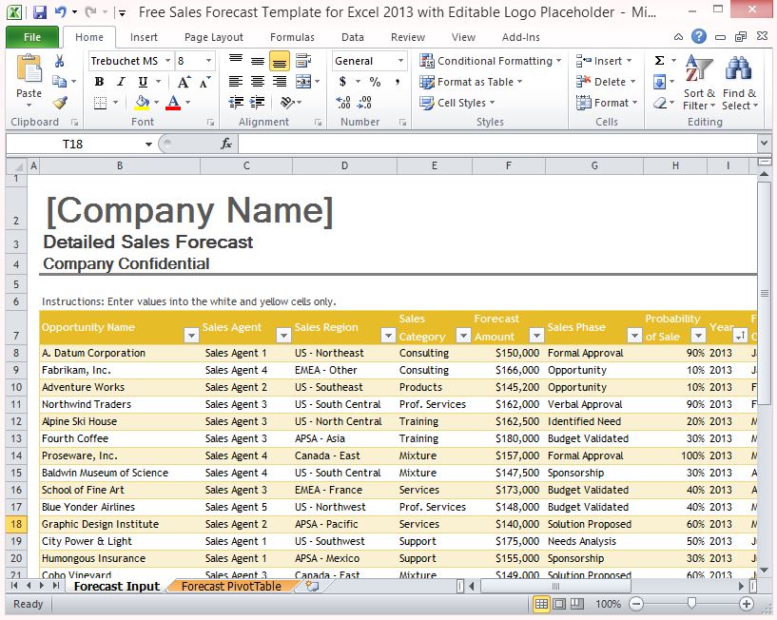777x620 pixels.
Task: Toggle center alignment in Alignment group
Action: [x=258, y=82]
